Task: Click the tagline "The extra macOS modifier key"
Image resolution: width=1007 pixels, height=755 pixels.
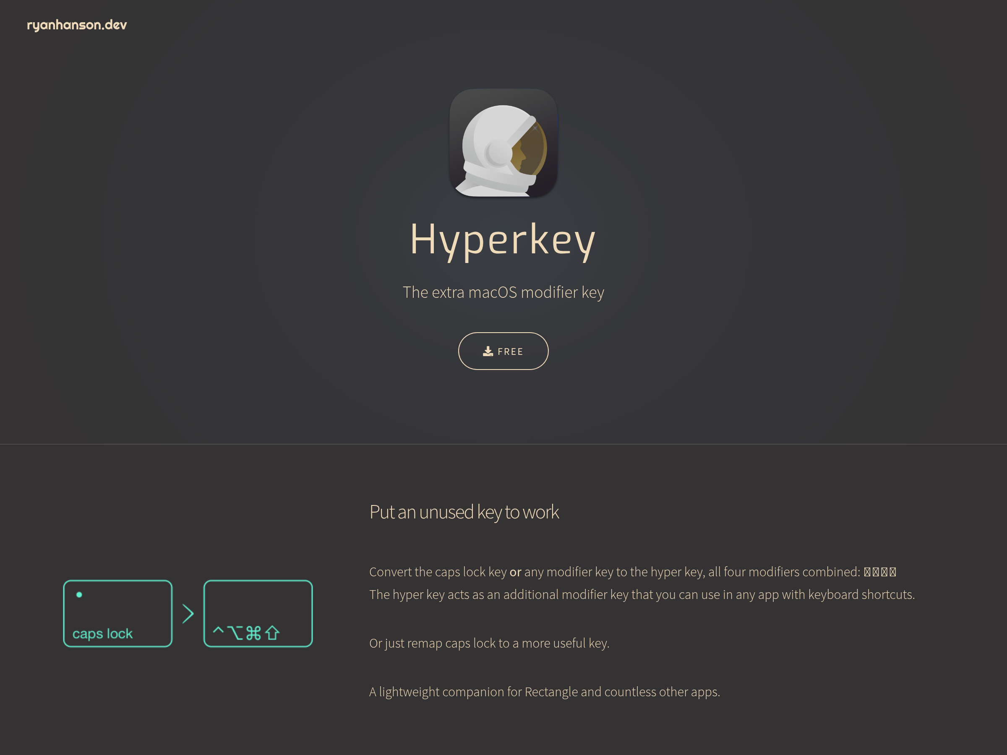Action: pos(503,292)
